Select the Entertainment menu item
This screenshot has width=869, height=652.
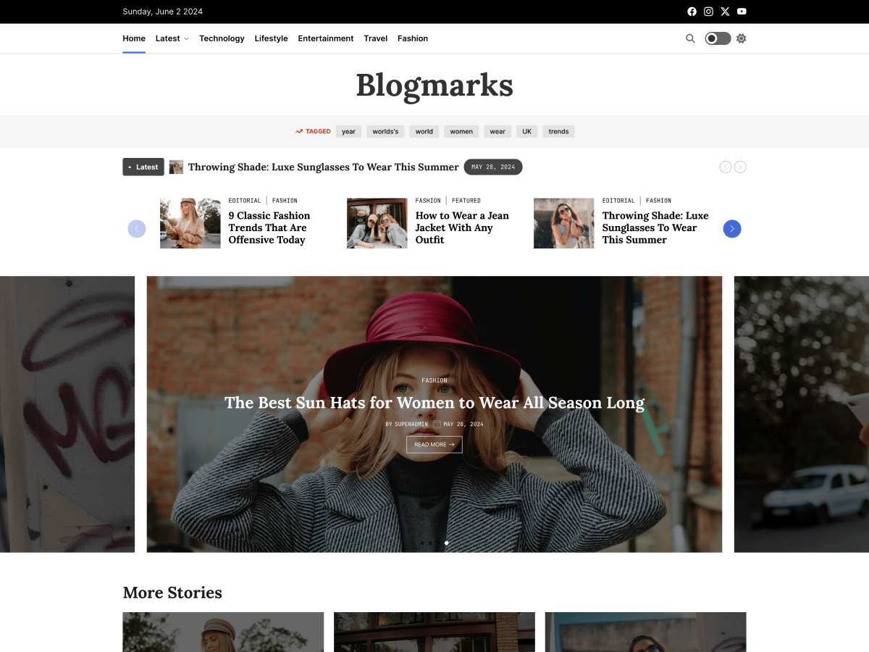[325, 38]
